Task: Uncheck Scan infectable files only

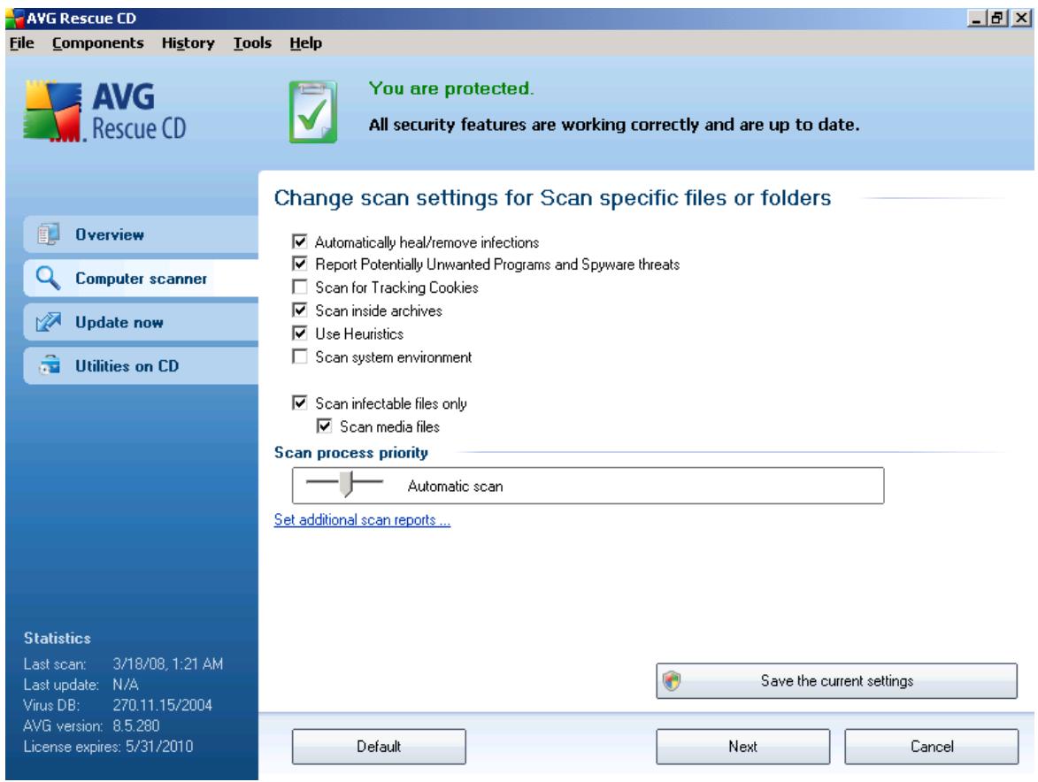Action: click(300, 402)
